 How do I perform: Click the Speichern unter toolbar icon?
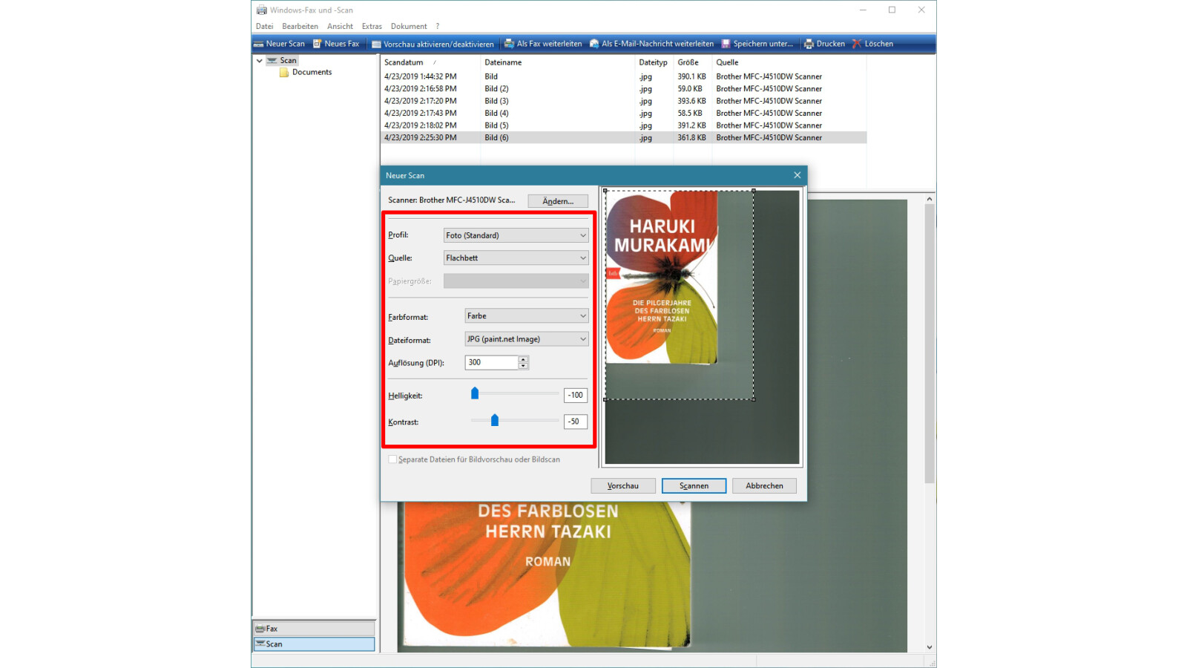(x=726, y=44)
